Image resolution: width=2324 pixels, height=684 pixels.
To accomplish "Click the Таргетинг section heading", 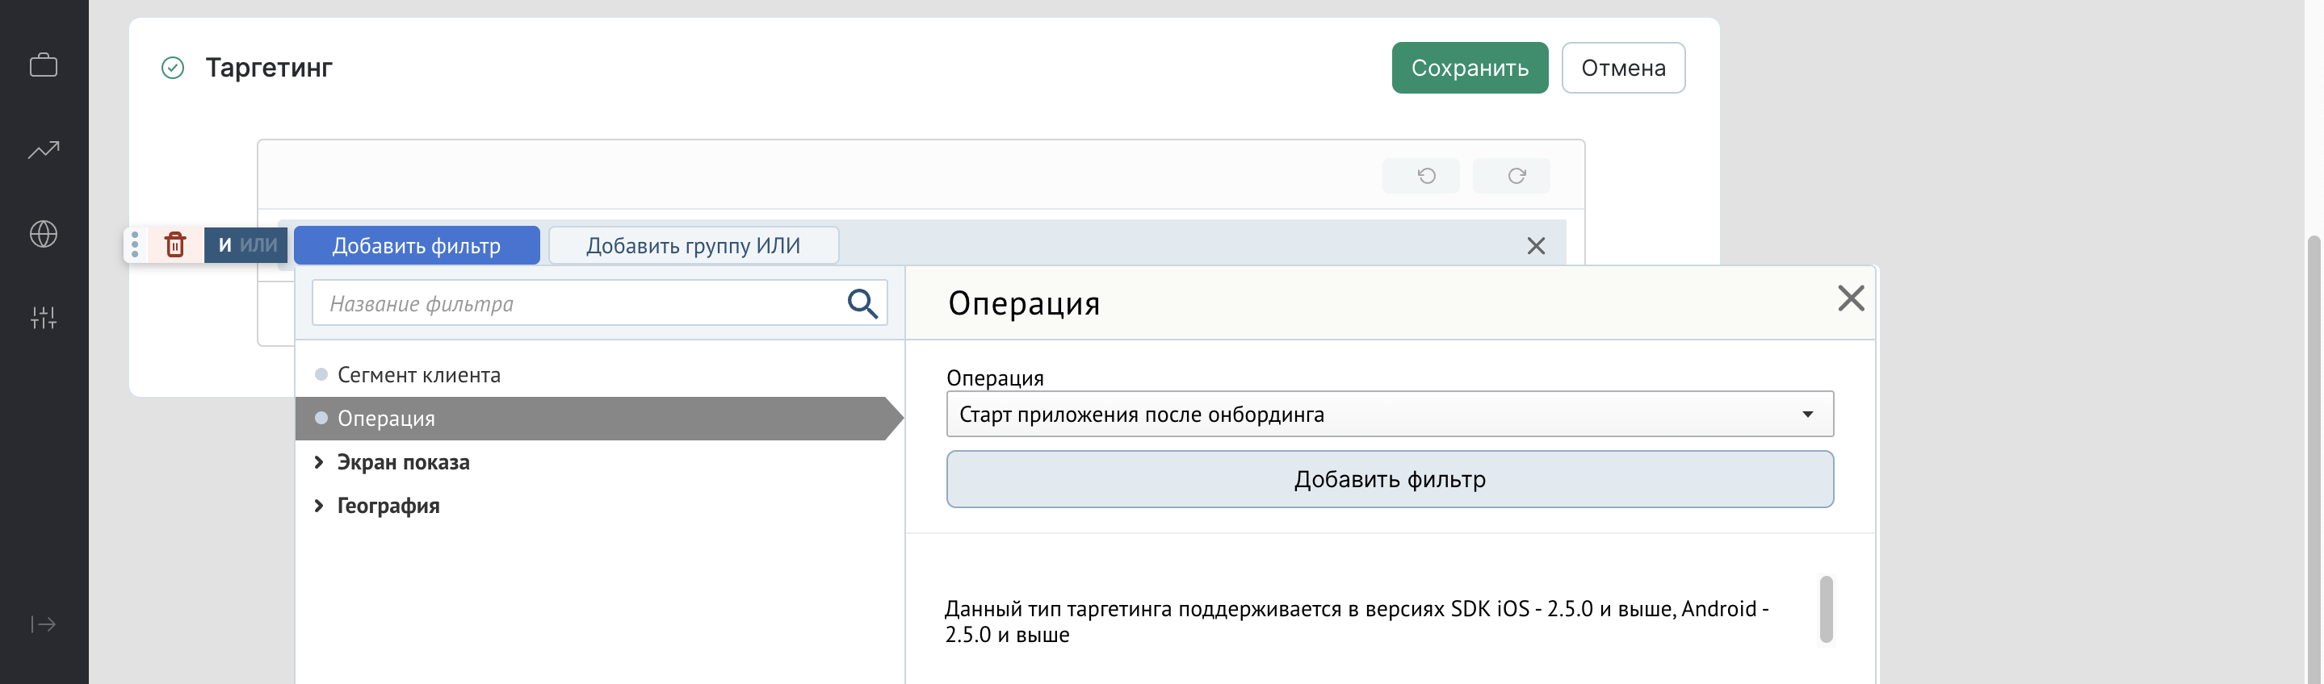I will click(x=269, y=68).
